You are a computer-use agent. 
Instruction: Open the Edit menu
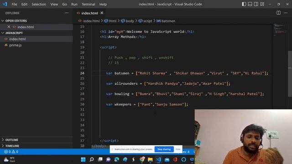(x=24, y=4)
